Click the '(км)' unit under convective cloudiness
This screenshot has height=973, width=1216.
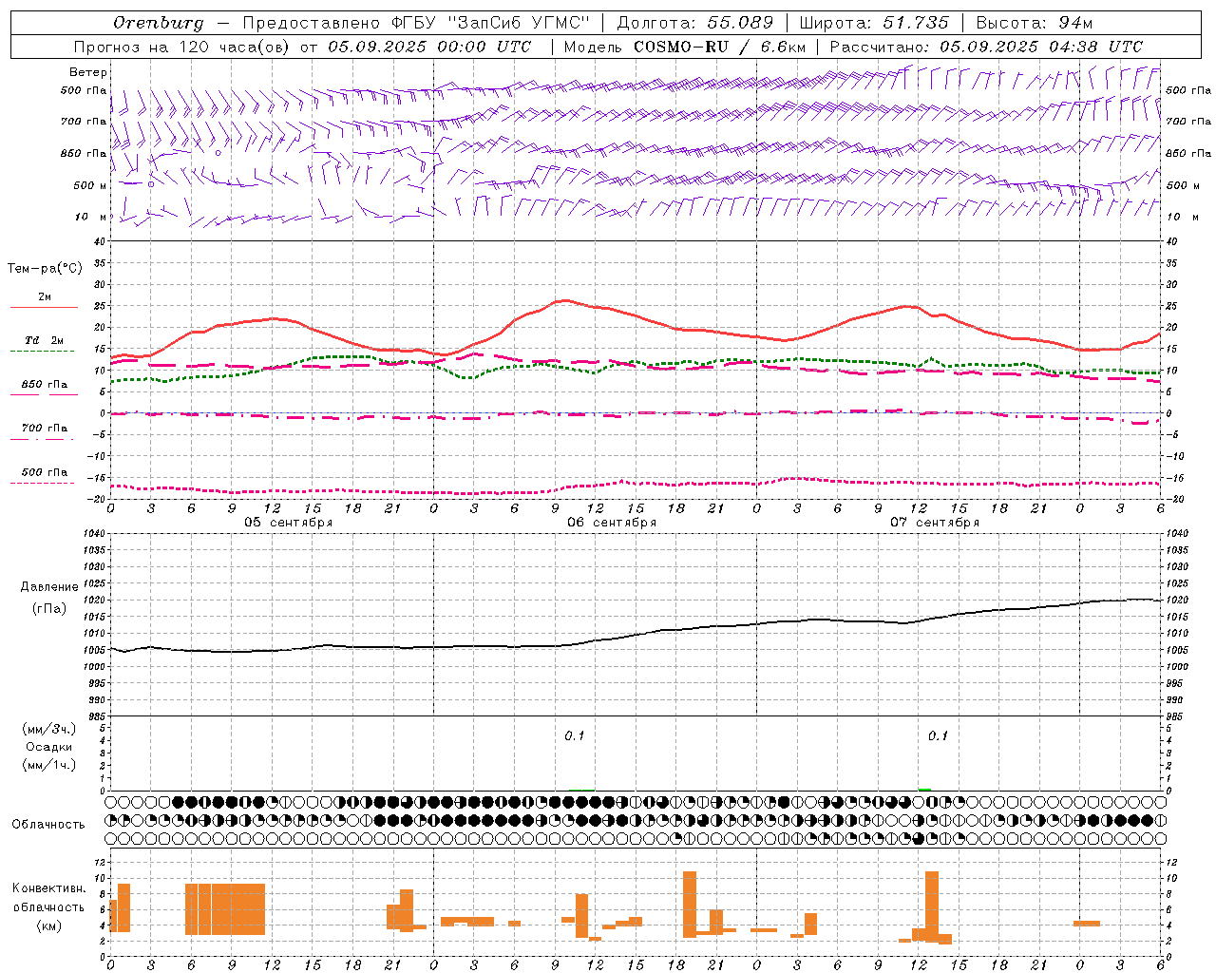coord(49,925)
